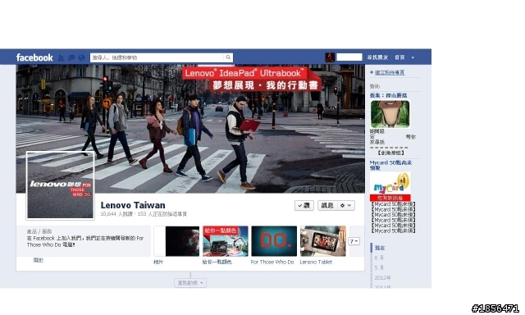The width and height of the screenshot is (525, 315).
Task: Open the Lenovo cover photo
Action: tap(190, 129)
